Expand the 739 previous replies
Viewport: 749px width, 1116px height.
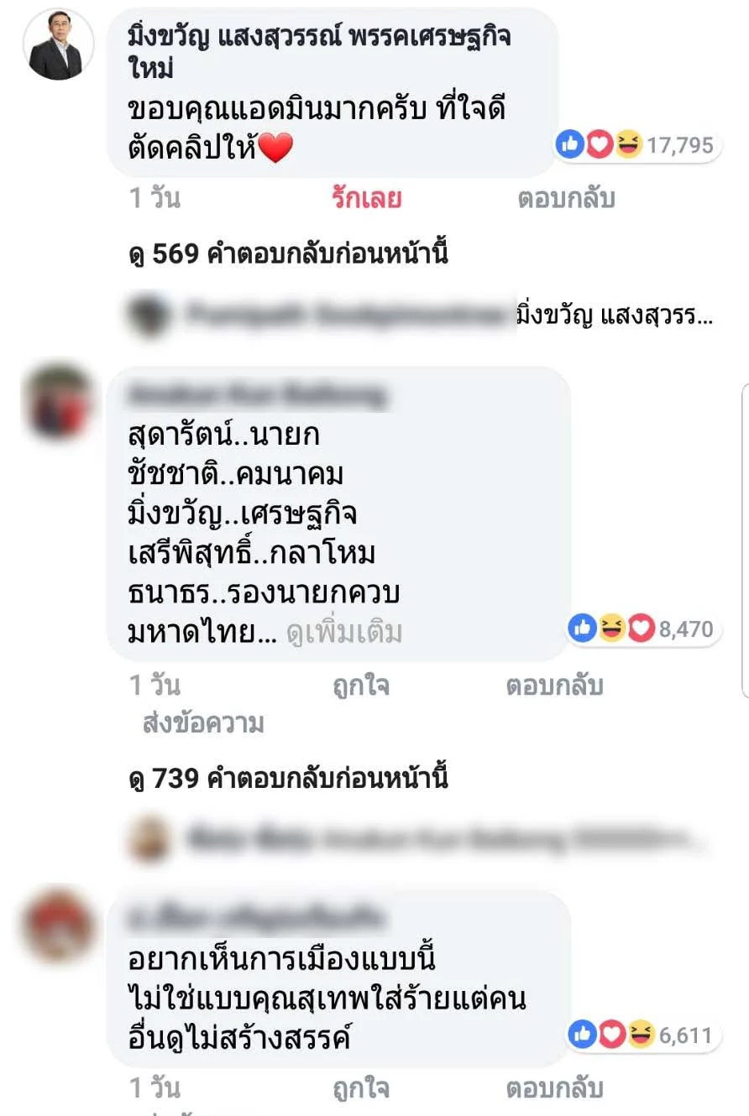click(x=289, y=779)
